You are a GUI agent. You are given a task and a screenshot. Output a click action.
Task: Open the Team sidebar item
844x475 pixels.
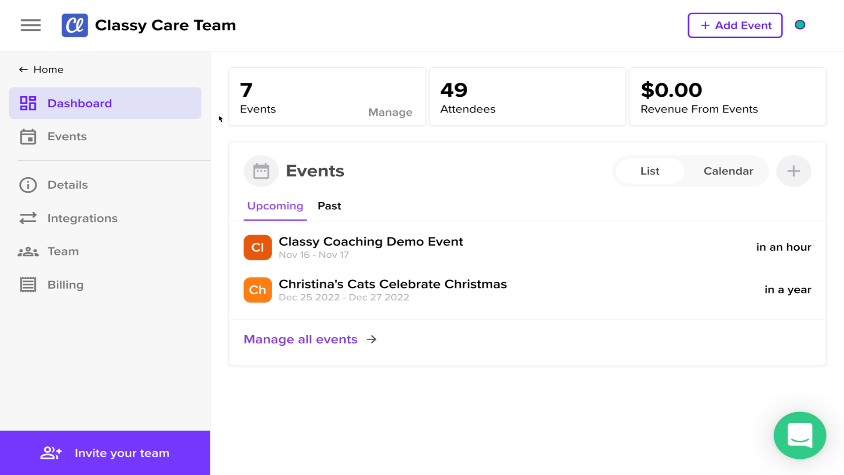pos(105,251)
